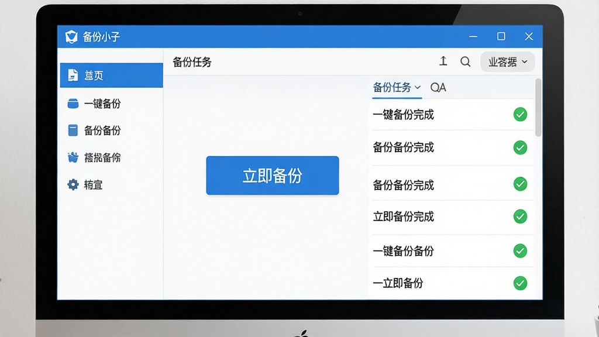Screen dimensions: 599x337
Task: Click the book icon beside 备份备份
Action: (x=73, y=130)
